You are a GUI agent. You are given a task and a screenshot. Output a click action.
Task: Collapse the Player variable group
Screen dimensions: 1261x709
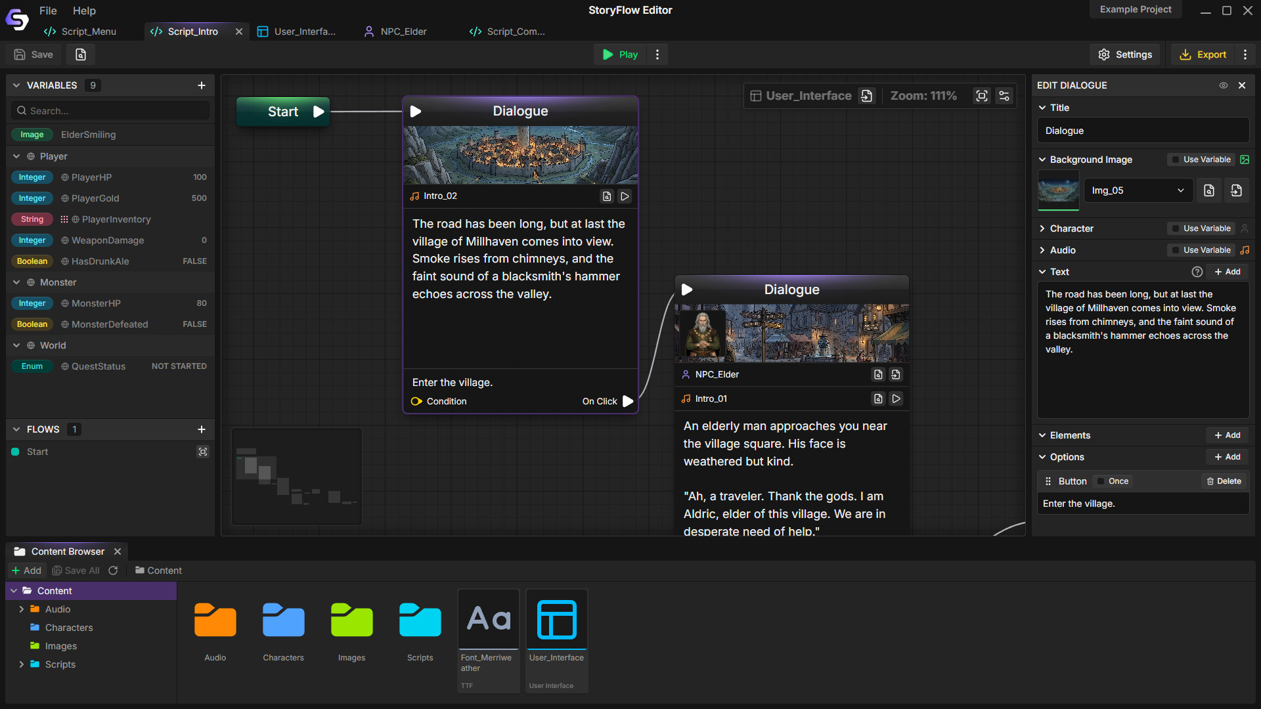click(16, 156)
